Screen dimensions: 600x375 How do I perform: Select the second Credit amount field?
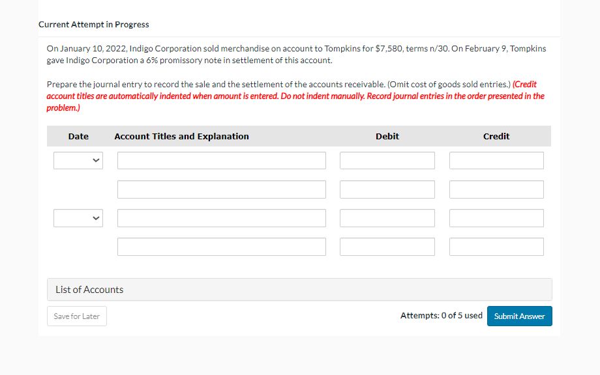tap(496, 189)
